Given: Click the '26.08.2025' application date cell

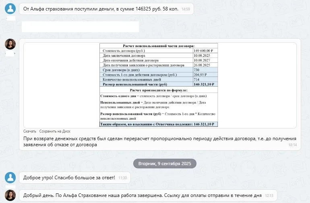Looking at the screenshot, I should [x=205, y=65].
